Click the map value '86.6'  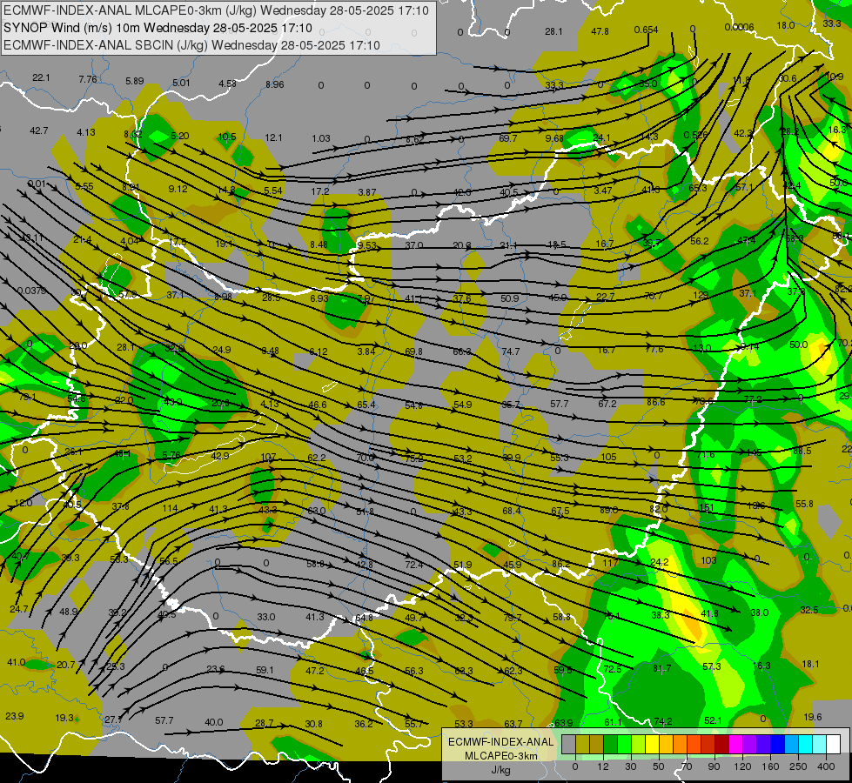(x=656, y=402)
